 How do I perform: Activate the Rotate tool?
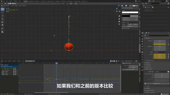pyautogui.click(x=2, y=19)
